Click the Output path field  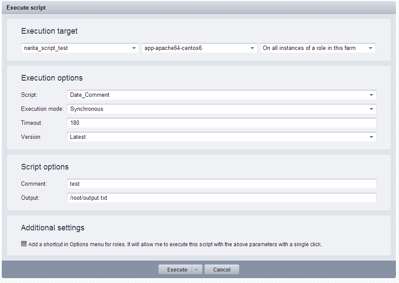click(x=222, y=198)
